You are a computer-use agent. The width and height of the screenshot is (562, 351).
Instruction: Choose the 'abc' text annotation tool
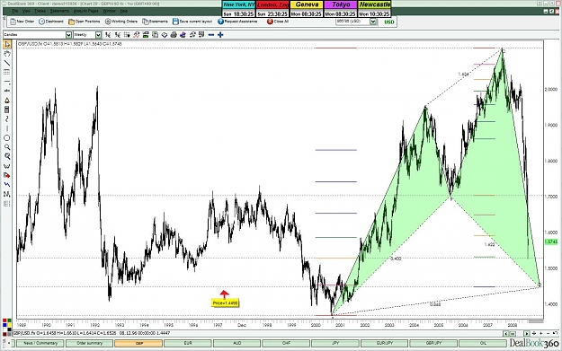click(7, 91)
